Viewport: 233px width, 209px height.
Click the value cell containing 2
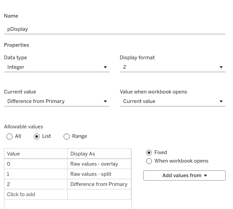36,184
